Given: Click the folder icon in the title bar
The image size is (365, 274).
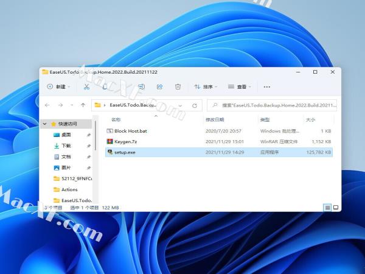Looking at the screenshot, I should pos(45,72).
